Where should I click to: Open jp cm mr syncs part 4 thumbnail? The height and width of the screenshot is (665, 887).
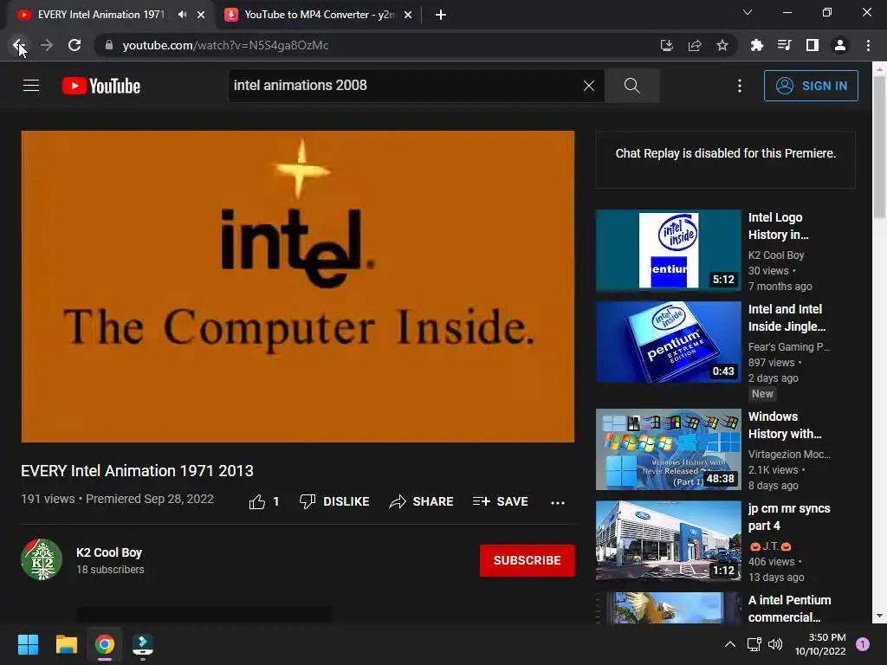tap(668, 540)
